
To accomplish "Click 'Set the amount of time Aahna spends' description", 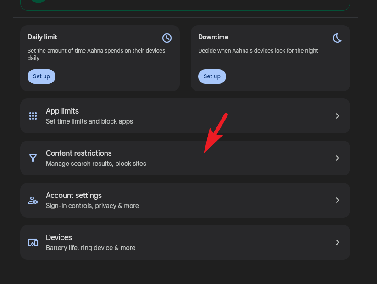I will click(96, 54).
